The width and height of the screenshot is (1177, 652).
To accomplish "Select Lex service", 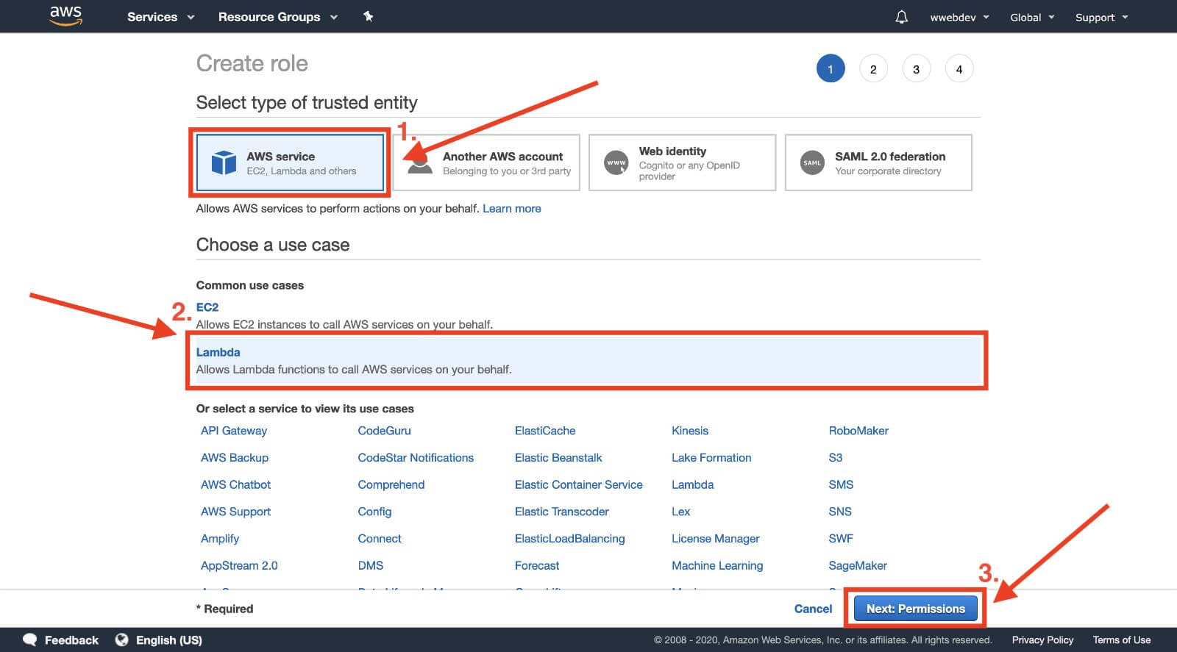I will pyautogui.click(x=680, y=512).
